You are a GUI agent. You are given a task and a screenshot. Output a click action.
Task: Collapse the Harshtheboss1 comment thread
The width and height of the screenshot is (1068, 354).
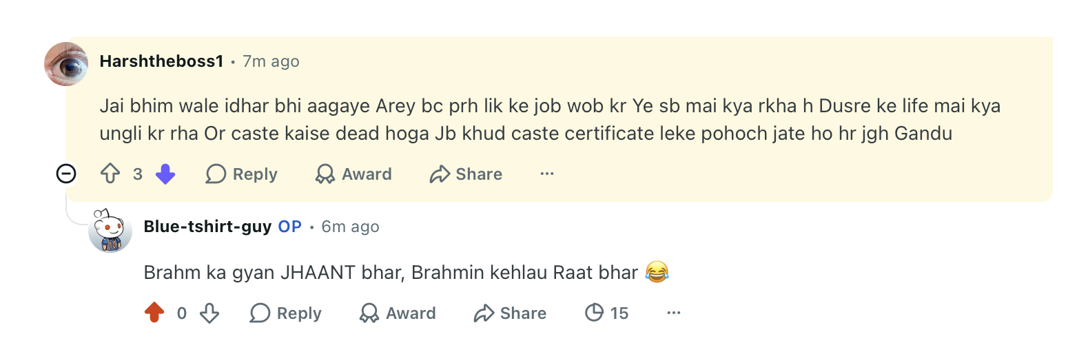pyautogui.click(x=66, y=174)
